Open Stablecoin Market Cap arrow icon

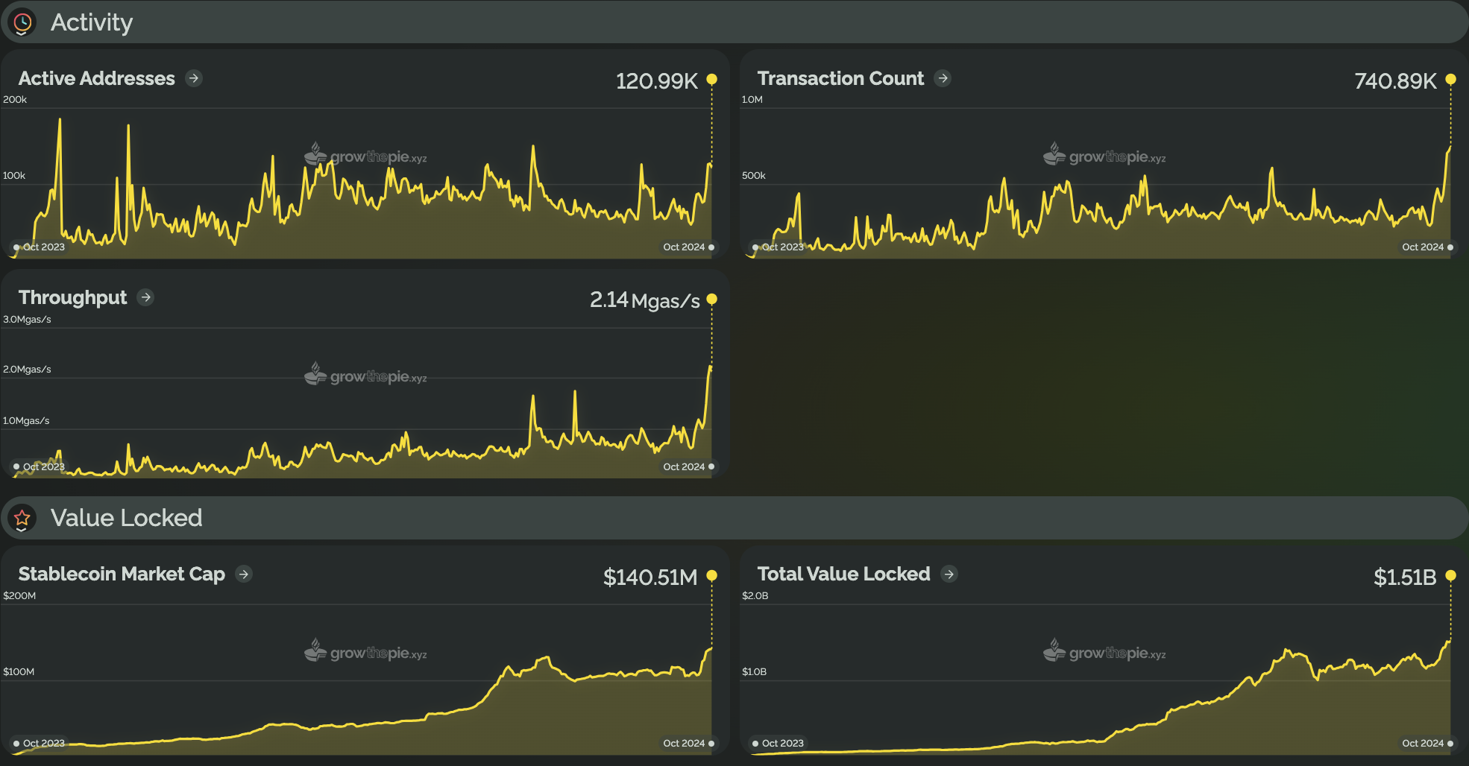(244, 574)
